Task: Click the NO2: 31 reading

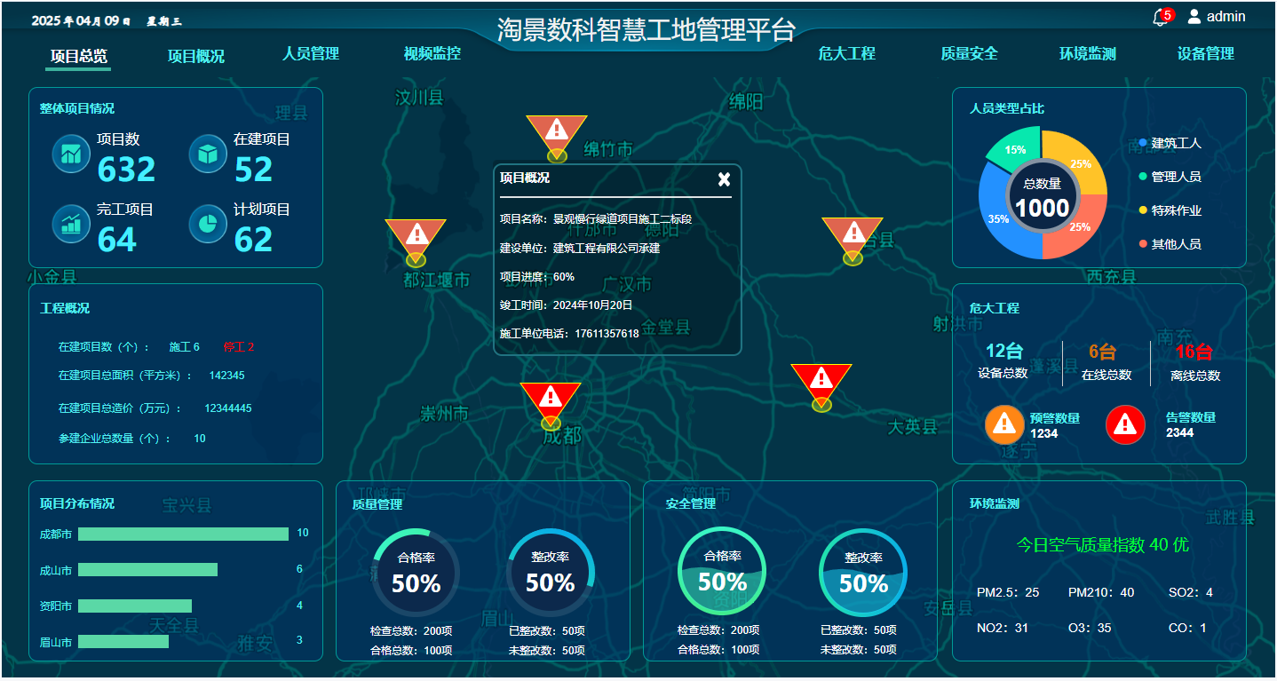Action: pos(1003,628)
